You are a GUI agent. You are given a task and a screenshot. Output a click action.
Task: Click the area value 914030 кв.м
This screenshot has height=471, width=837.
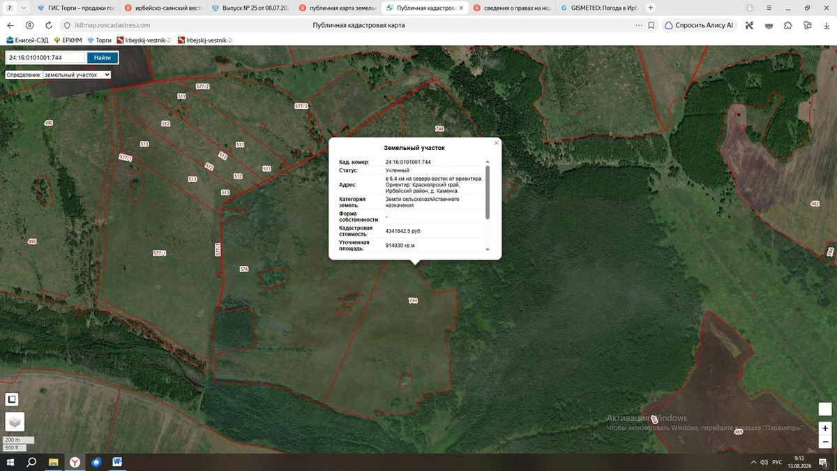(400, 246)
